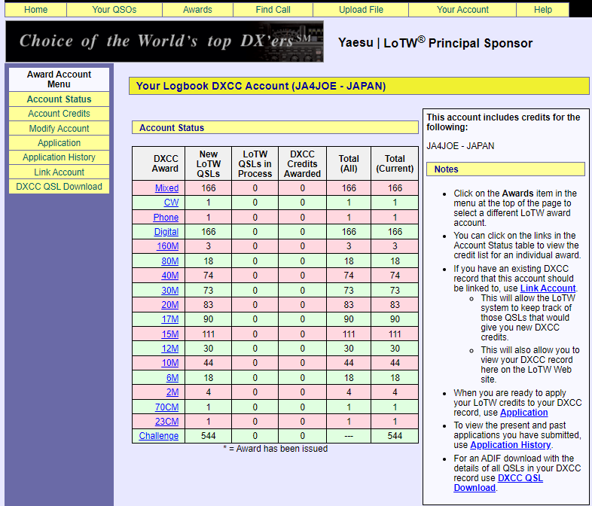Choose DXCC QSL Download sidebar item
The image size is (592, 506).
point(59,187)
